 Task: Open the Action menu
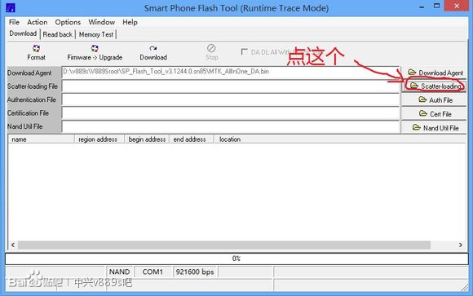click(37, 22)
